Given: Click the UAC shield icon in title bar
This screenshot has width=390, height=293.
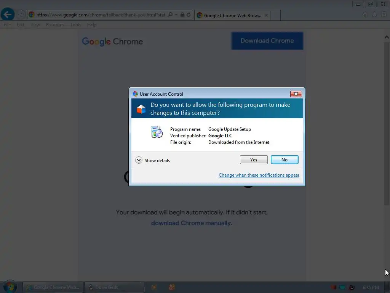Looking at the screenshot, I should (x=135, y=94).
